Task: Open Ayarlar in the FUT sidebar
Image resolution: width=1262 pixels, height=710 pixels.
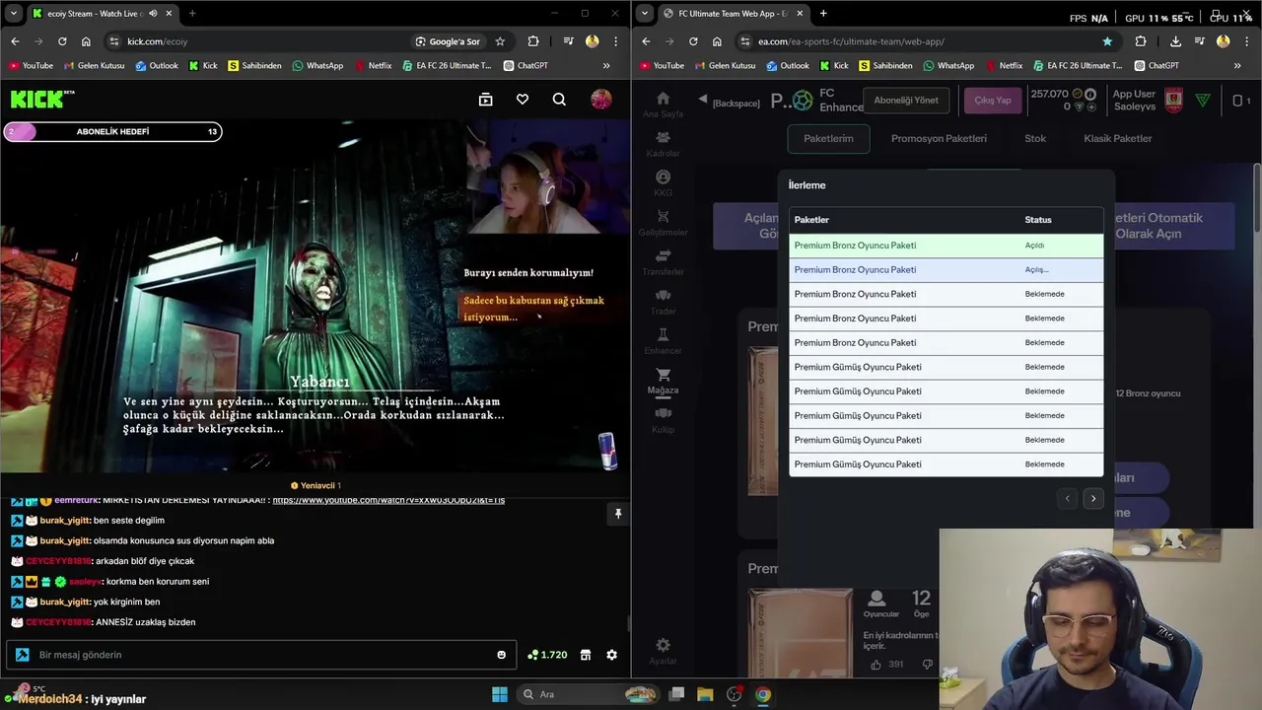Action: pos(663,652)
